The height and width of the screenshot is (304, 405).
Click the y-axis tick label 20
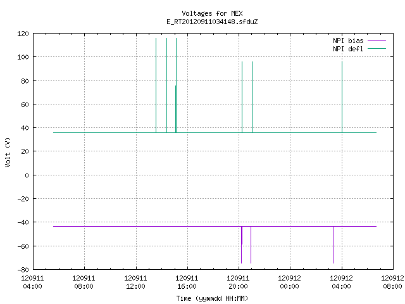(25, 151)
